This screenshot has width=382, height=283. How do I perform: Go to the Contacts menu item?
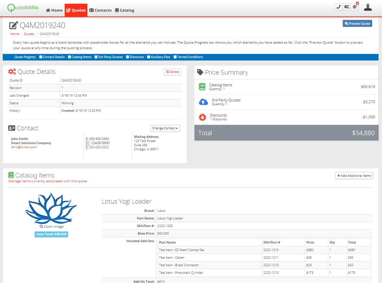[x=100, y=10]
